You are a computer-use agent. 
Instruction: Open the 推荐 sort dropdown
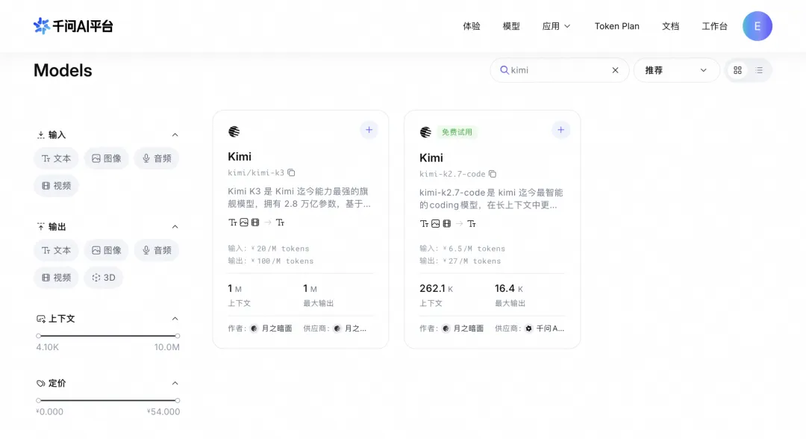coord(676,70)
